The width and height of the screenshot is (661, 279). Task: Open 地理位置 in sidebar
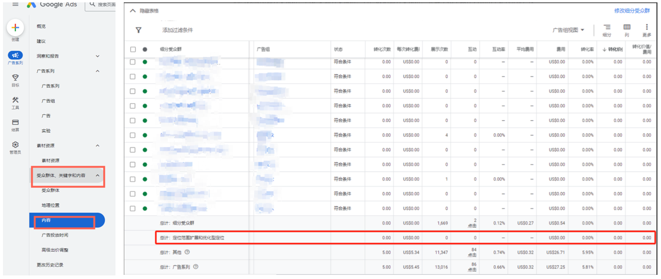pyautogui.click(x=50, y=205)
